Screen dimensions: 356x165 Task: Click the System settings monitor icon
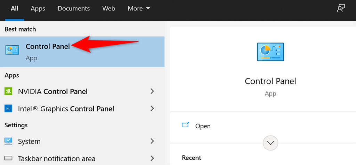(x=8, y=141)
